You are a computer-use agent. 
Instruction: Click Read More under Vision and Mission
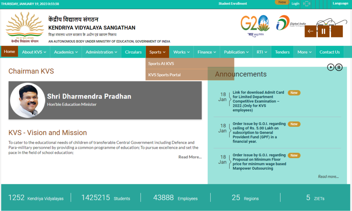tap(190, 157)
